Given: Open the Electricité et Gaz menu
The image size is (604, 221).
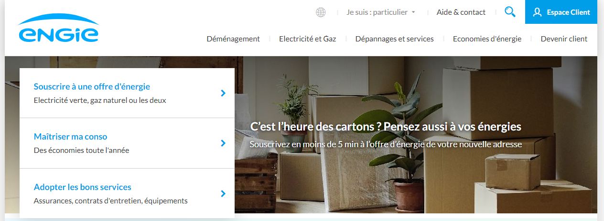Looking at the screenshot, I should 308,39.
